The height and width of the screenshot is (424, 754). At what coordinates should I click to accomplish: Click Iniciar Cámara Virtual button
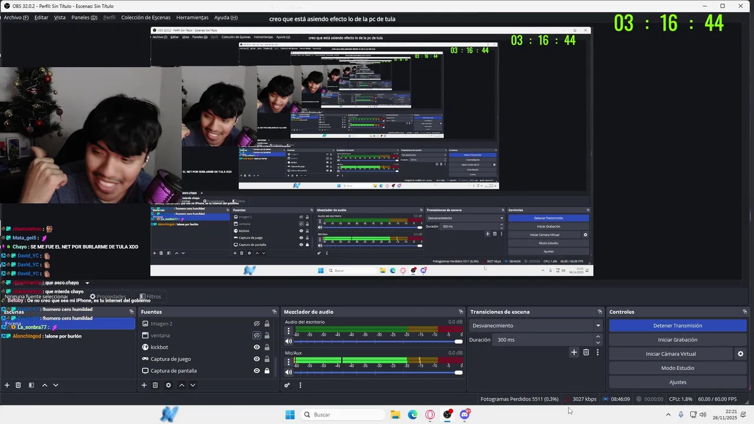[x=670, y=354]
